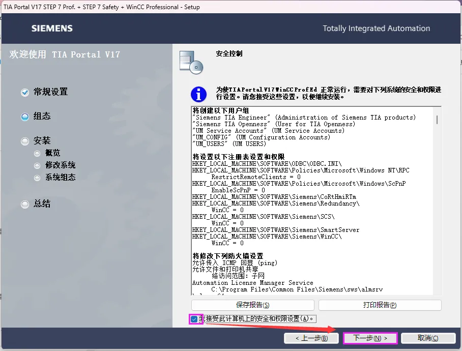
Task: Click the "UM_USERS" line
Action: point(229,144)
